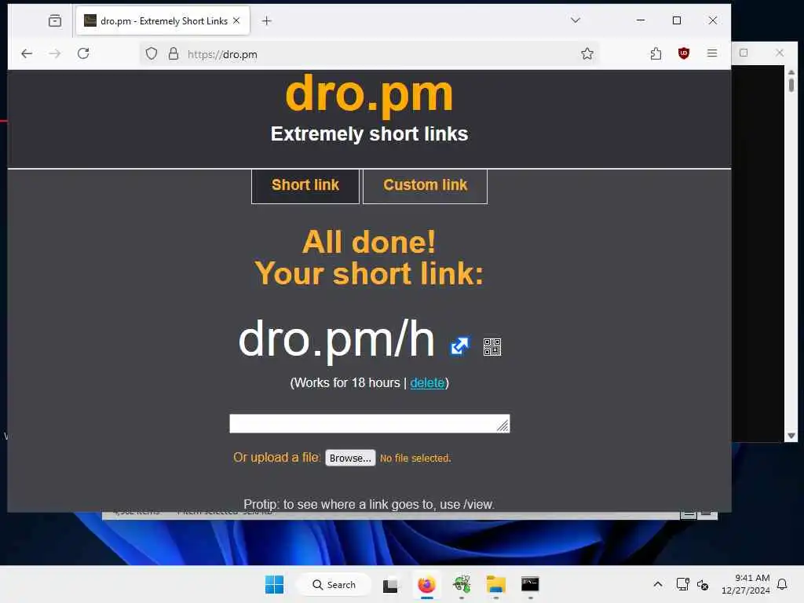
Task: Open Firefox View recent browsing icon
Action: 55,21
